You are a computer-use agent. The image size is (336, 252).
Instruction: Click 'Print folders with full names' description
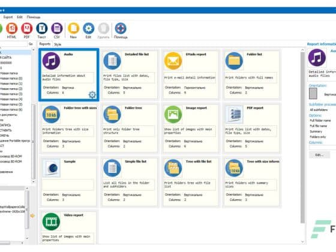(249, 77)
